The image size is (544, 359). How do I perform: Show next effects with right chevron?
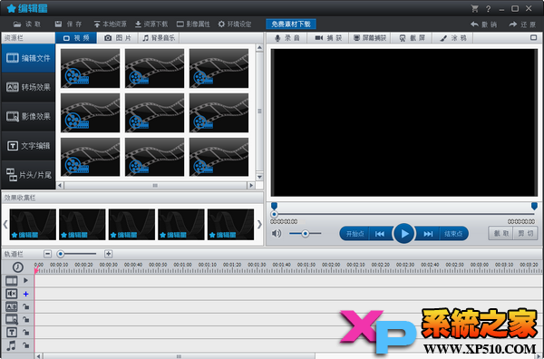coord(259,225)
